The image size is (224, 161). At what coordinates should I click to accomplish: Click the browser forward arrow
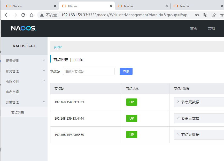pos(15,15)
